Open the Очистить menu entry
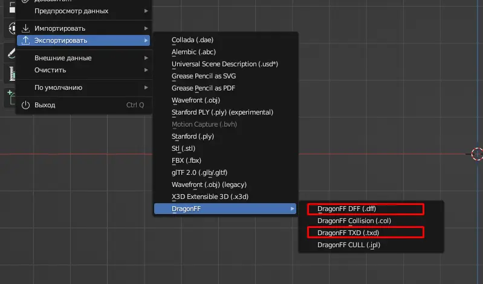This screenshot has width=483, height=284. (50, 70)
